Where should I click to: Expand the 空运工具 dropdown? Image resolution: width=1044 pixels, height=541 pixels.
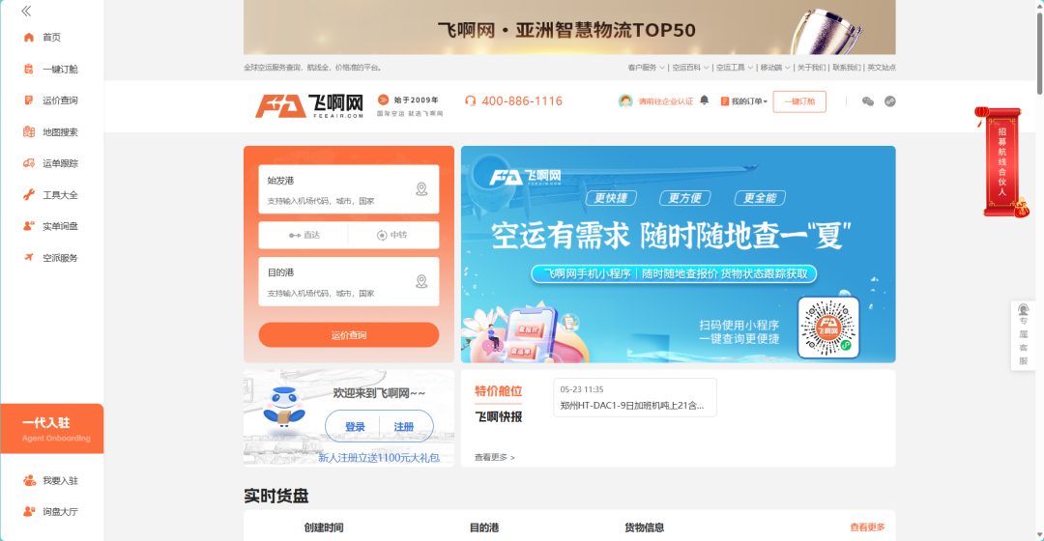click(x=735, y=68)
